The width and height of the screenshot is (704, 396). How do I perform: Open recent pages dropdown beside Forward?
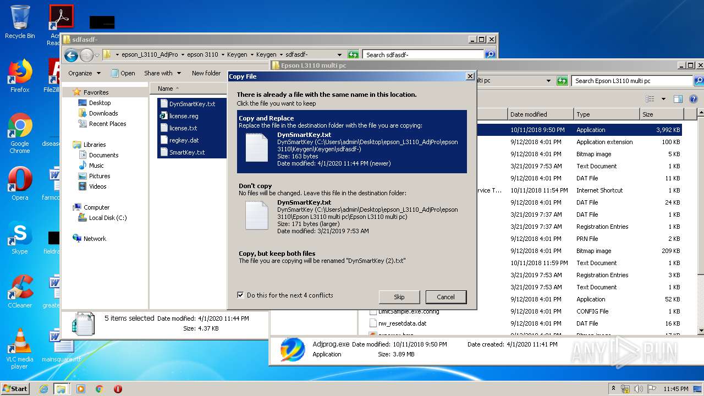coord(97,55)
